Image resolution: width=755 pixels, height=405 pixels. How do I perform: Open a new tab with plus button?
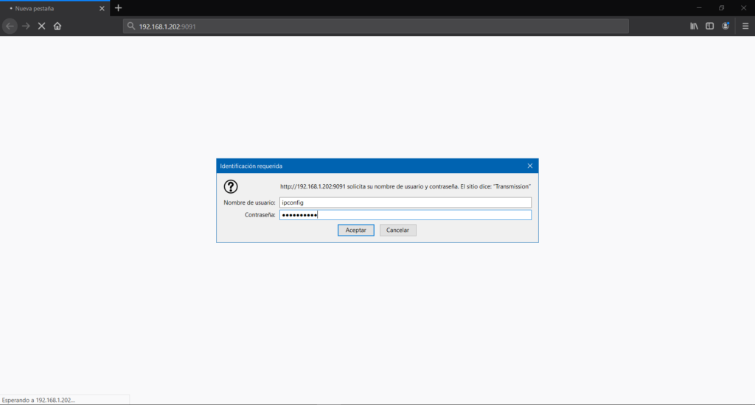pyautogui.click(x=118, y=7)
